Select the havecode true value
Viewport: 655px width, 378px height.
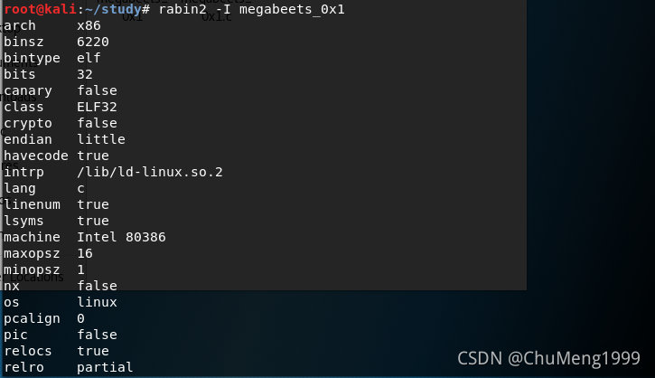(x=93, y=156)
